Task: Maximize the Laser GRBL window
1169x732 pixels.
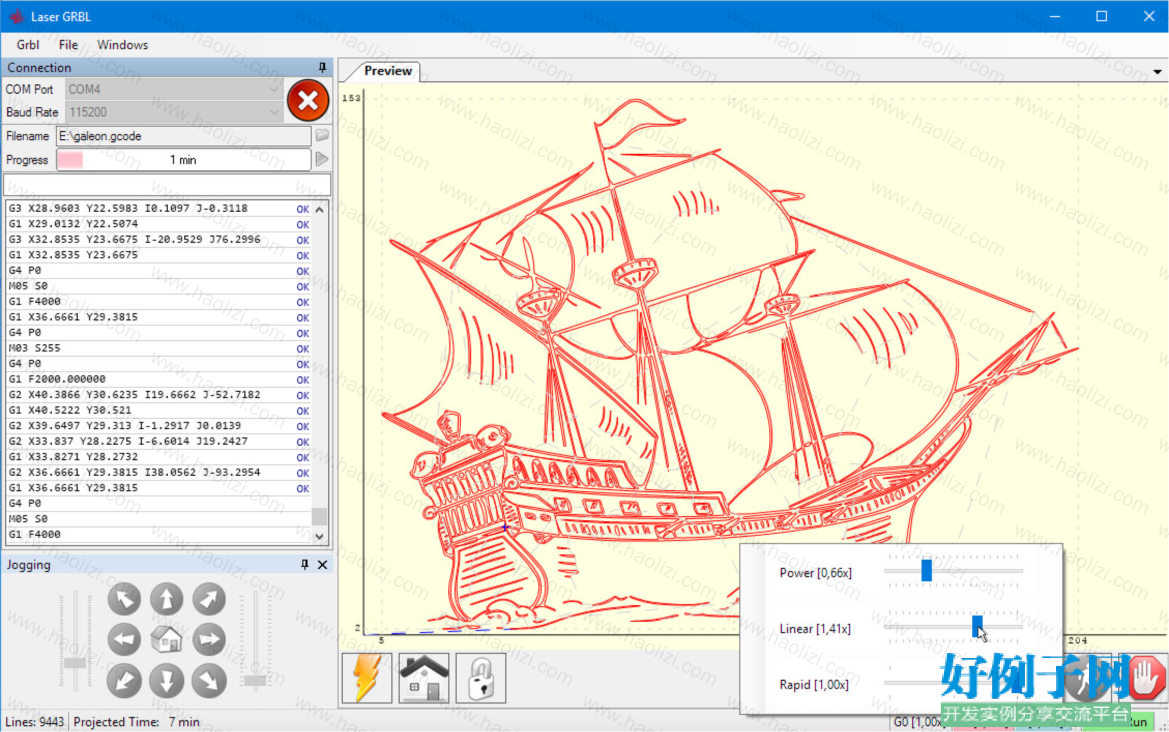Action: 1102,16
